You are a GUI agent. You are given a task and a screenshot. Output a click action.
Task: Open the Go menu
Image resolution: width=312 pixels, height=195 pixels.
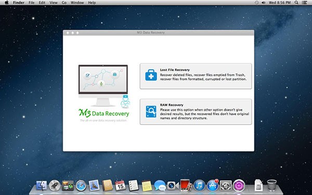pos(64,3)
